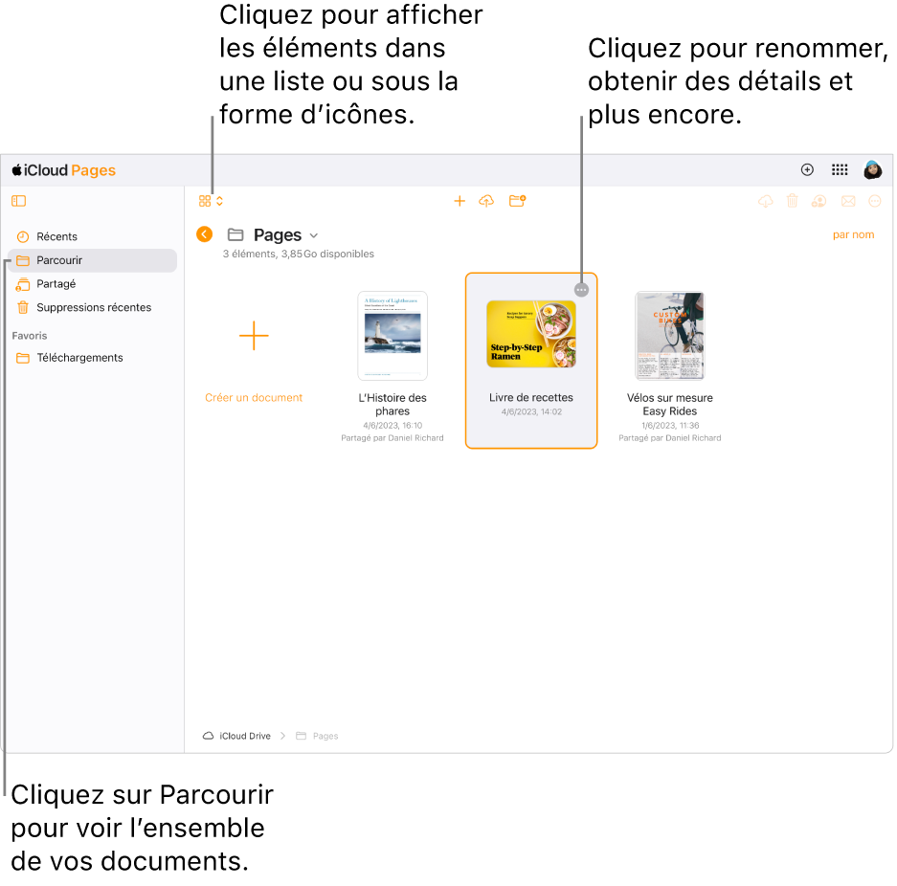Toggle the sidebar visibility
The height and width of the screenshot is (886, 897).
pyautogui.click(x=19, y=201)
